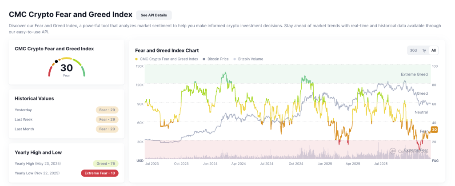The width and height of the screenshot is (455, 186).
Task: Click the Last Week Fear - 29 badge
Action: [107, 119]
